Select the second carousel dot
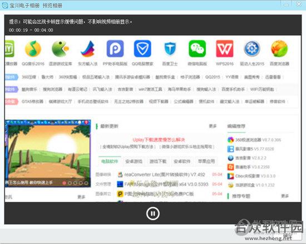This screenshot has width=306, height=244. (x=70, y=183)
